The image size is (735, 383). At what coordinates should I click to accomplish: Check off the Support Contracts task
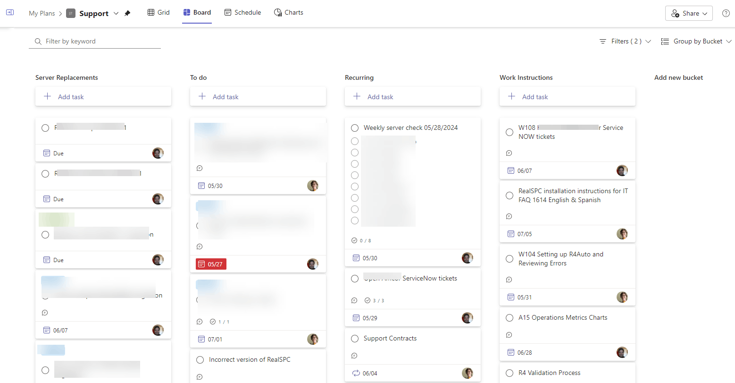tap(355, 338)
